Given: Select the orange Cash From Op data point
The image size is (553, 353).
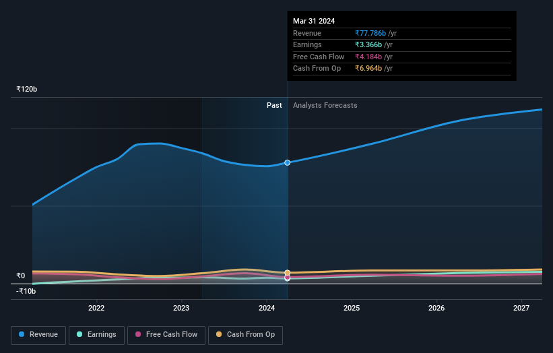Looking at the screenshot, I should click(288, 273).
